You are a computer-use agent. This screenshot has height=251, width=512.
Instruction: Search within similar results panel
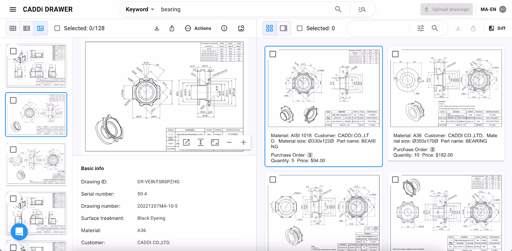pos(435,28)
